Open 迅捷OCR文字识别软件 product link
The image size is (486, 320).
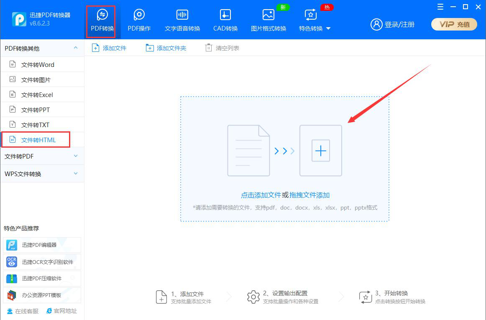pyautogui.click(x=42, y=262)
